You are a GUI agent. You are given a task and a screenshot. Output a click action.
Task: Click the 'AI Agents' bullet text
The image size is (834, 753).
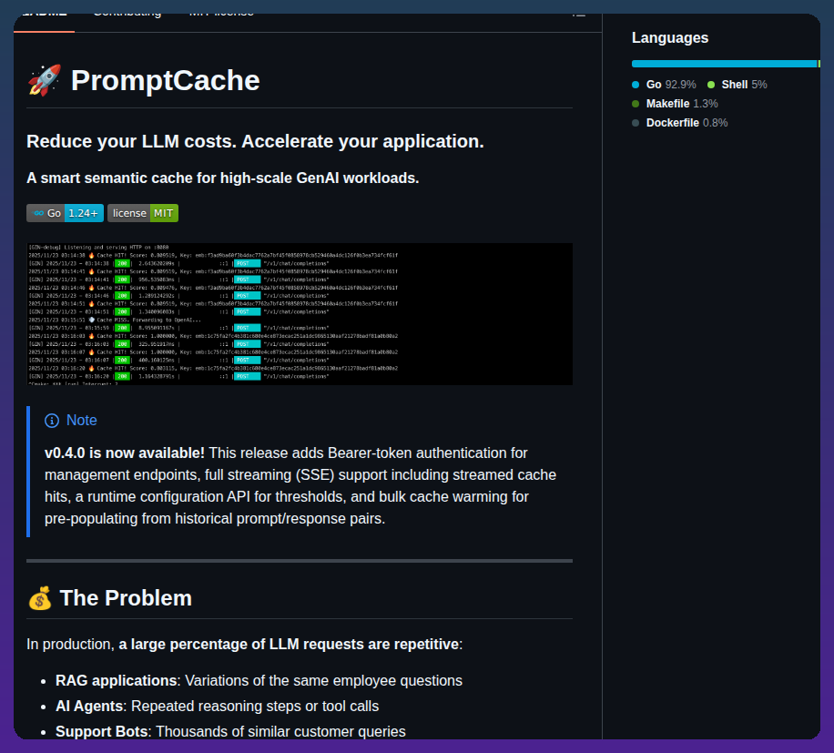[x=89, y=707]
